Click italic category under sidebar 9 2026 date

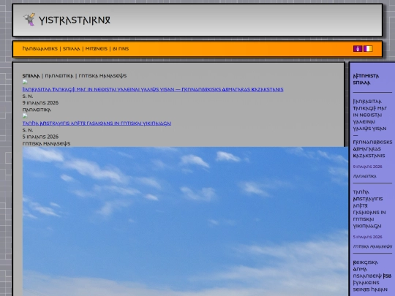364,176
